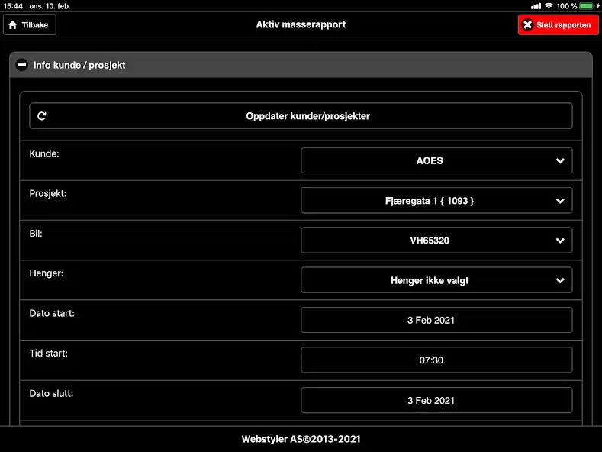Image resolution: width=602 pixels, height=452 pixels.
Task: Tap the minus icon beside Info kunde / prosjekt
Action: (x=22, y=65)
